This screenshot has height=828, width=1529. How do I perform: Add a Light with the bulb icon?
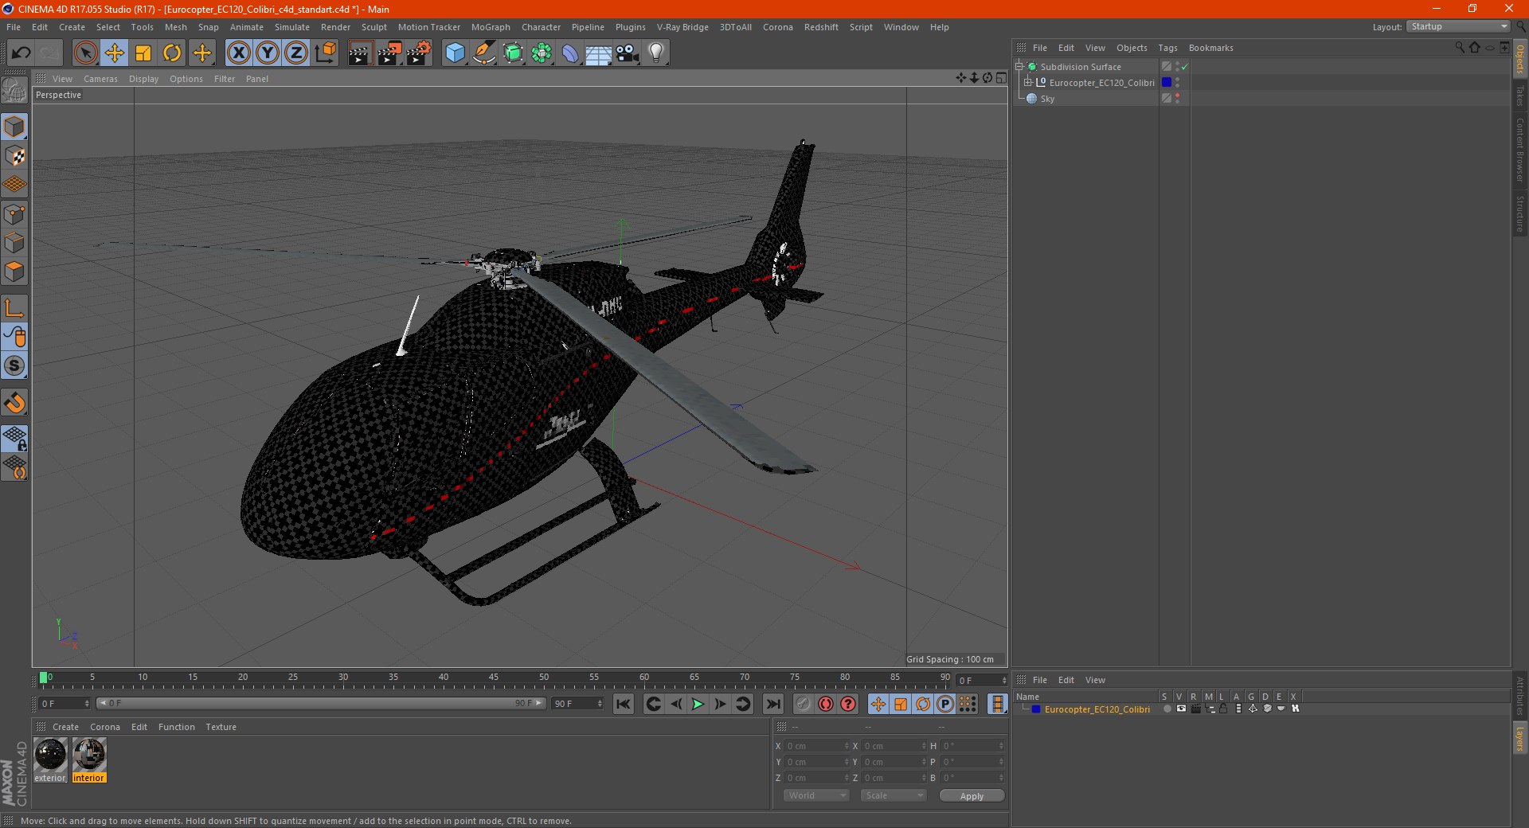point(656,53)
